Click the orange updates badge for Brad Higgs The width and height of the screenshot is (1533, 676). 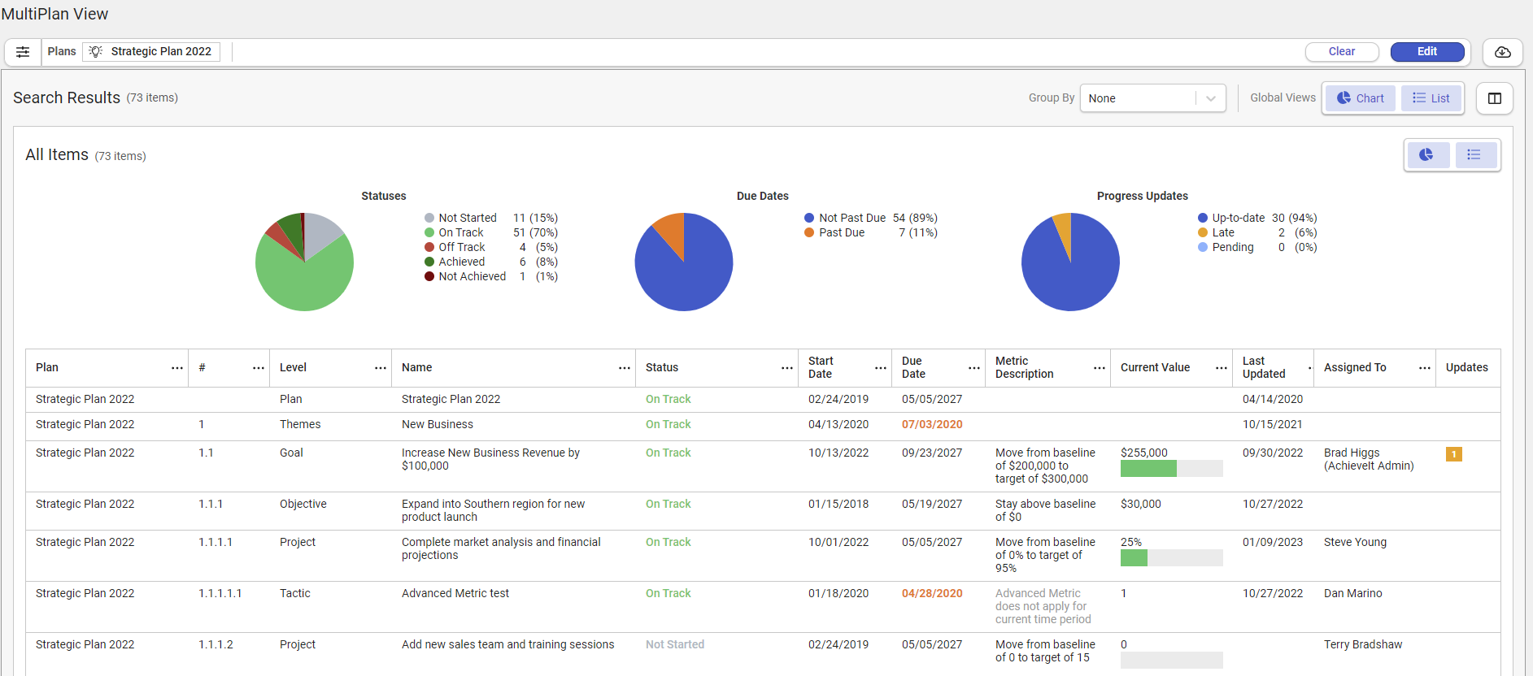tap(1453, 454)
